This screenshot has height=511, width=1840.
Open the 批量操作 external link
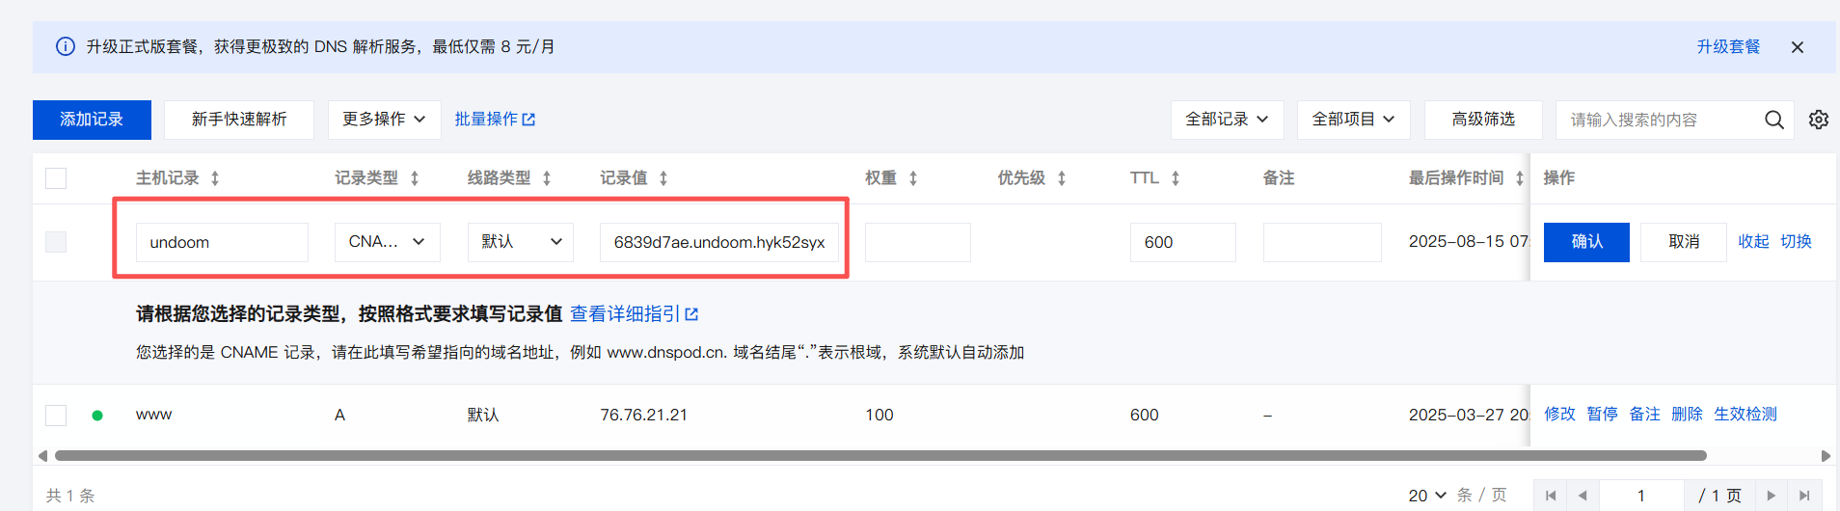pyautogui.click(x=495, y=120)
